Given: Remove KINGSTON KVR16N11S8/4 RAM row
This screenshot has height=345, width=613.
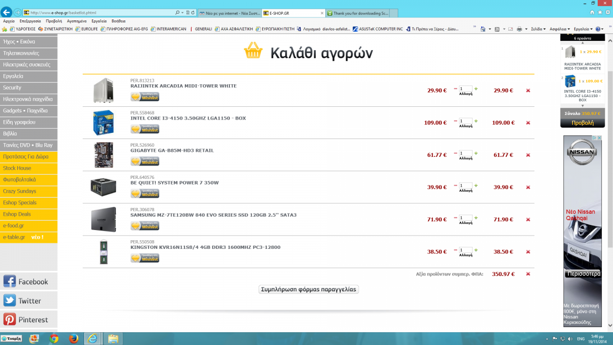Looking at the screenshot, I should [528, 251].
